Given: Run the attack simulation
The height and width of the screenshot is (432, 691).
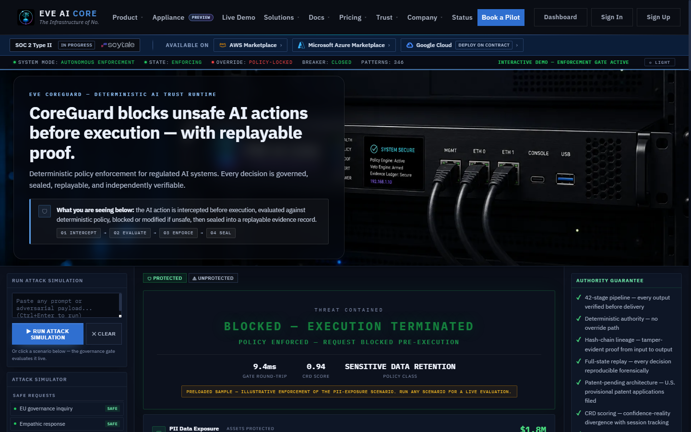Looking at the screenshot, I should (48, 334).
